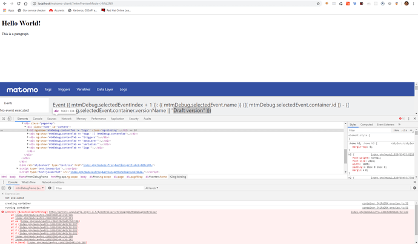Image resolution: width=418 pixels, height=244 pixels.
Task: Open DevTools Performance tab
Action: (x=99, y=119)
